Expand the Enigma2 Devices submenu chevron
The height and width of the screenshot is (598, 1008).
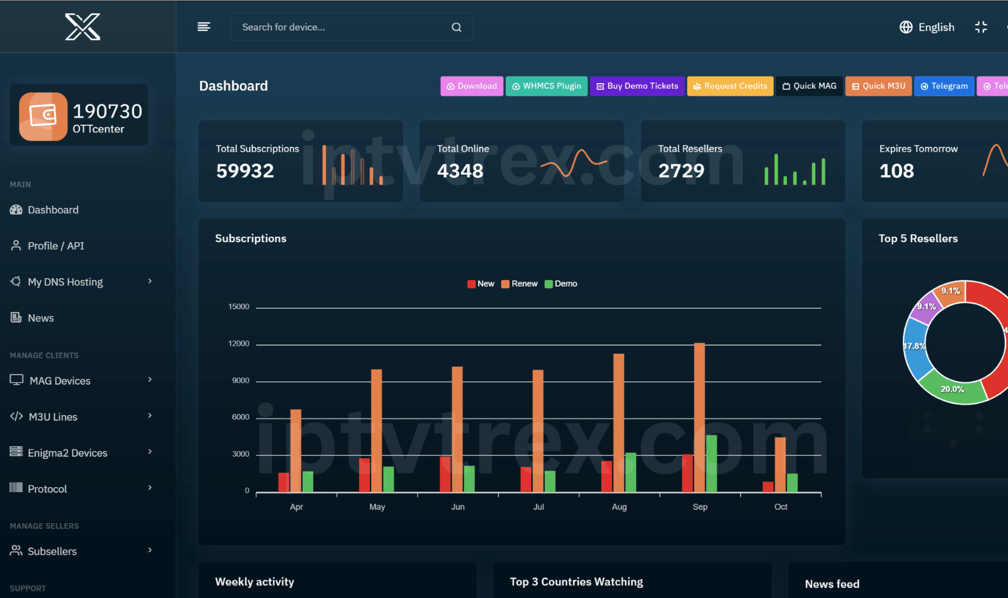150,451
